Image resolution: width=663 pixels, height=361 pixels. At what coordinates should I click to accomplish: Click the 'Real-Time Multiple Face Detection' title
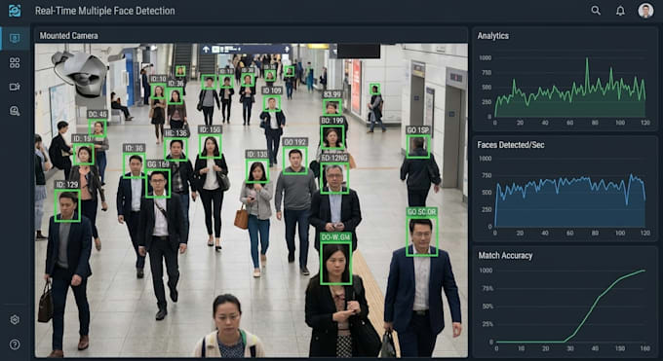[x=105, y=11]
